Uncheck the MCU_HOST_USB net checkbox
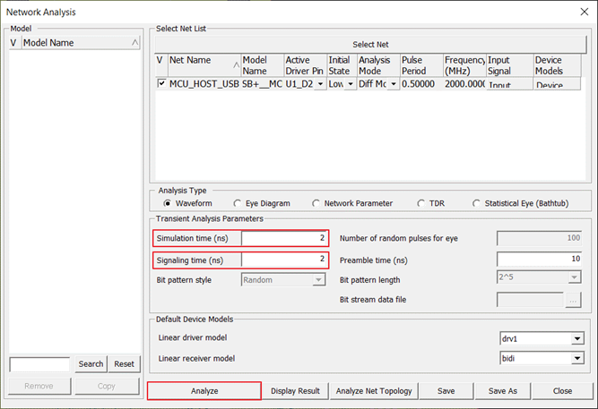 click(161, 84)
